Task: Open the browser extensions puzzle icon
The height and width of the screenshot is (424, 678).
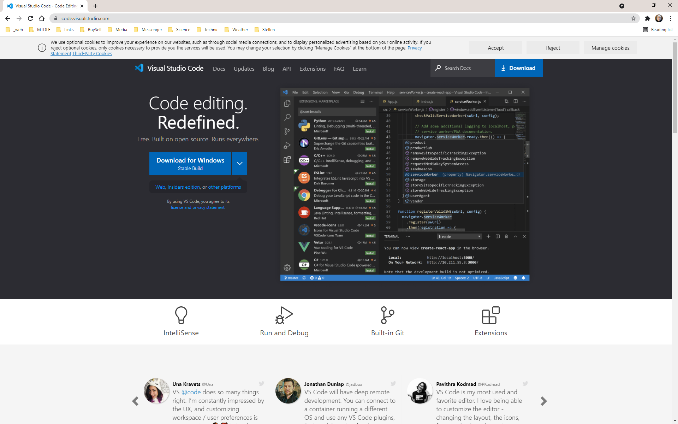Action: tap(647, 18)
